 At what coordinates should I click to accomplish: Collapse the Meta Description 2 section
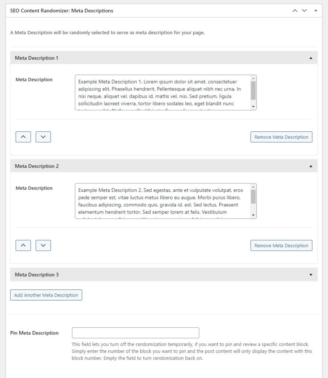click(x=310, y=166)
